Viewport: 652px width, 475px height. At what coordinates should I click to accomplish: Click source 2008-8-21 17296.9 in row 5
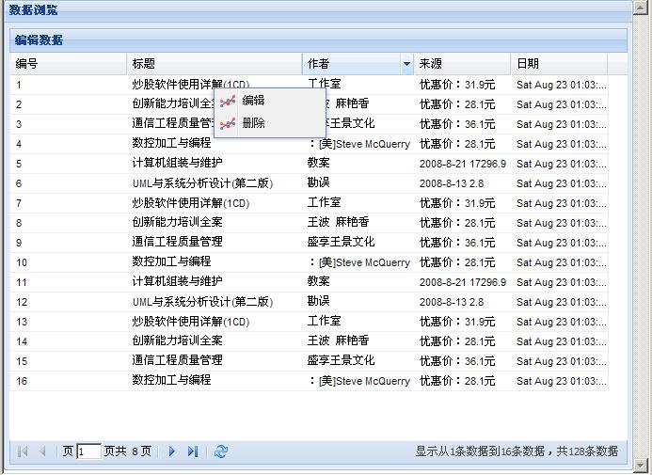click(x=463, y=164)
